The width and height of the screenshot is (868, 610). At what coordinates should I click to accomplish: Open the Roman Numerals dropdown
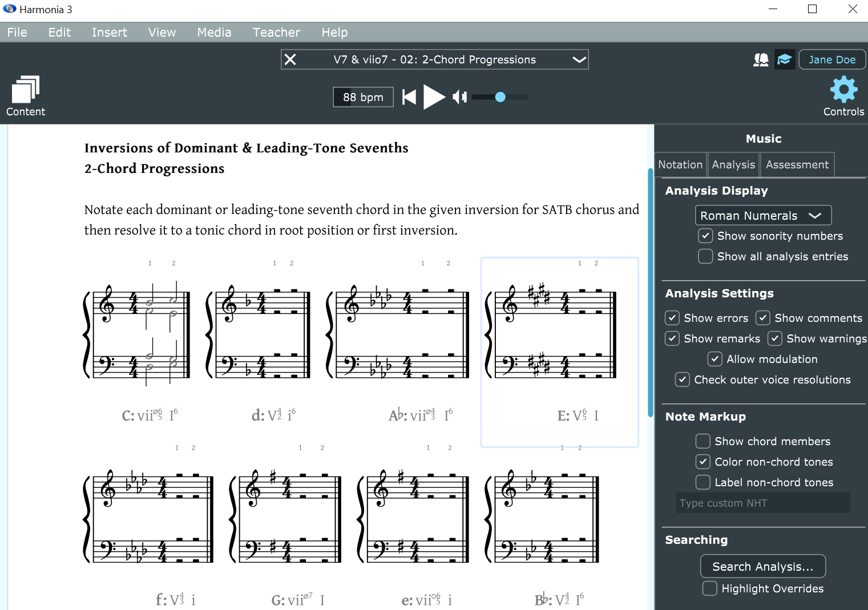(x=763, y=215)
